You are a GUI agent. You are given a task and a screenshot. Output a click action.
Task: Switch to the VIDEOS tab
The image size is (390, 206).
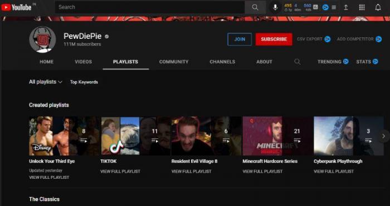(x=84, y=62)
